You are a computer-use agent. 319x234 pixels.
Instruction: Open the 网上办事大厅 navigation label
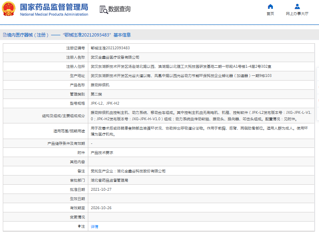tap(297, 14)
